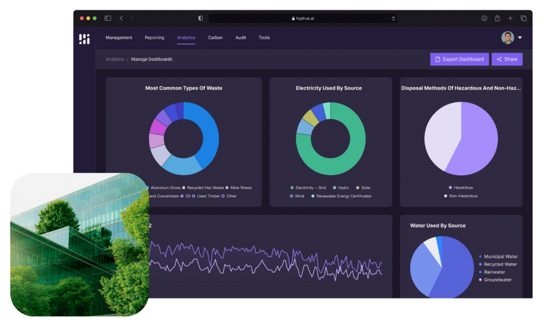The image size is (545, 322).
Task: Click the user profile avatar
Action: [x=507, y=38]
